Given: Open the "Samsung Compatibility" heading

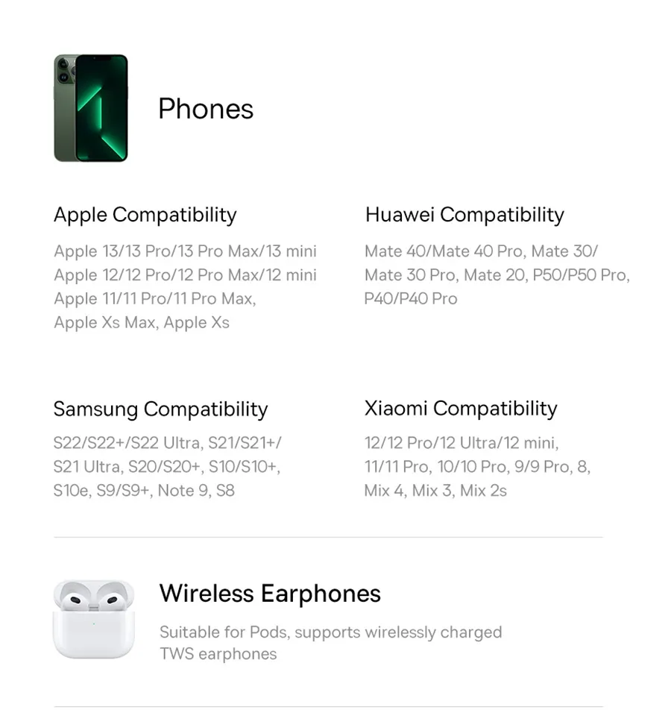Looking at the screenshot, I should 160,409.
